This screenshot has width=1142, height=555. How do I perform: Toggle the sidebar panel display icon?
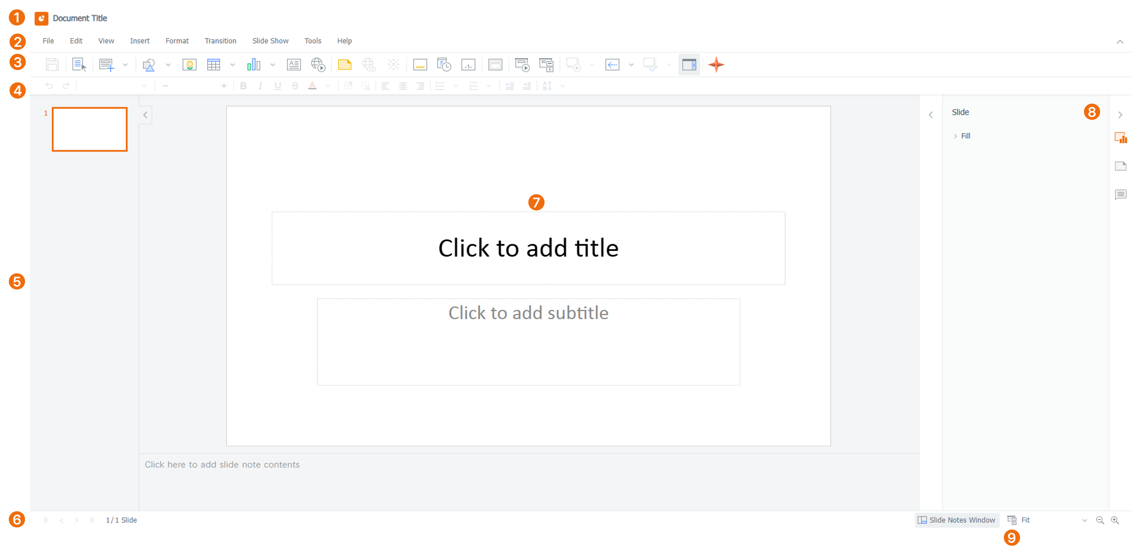tap(689, 65)
